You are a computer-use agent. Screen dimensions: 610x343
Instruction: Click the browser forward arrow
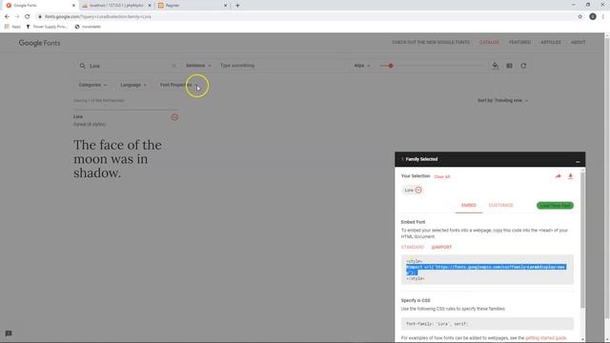coord(17,17)
